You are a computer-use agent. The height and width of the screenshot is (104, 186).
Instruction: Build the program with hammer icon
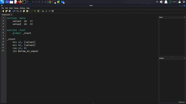[x=32, y=11]
